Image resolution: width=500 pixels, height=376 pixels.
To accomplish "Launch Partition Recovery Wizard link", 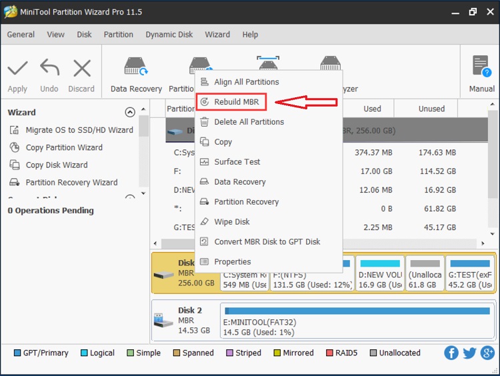I will (x=71, y=182).
